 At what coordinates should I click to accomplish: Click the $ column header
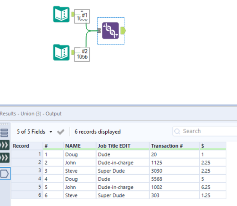point(213,146)
